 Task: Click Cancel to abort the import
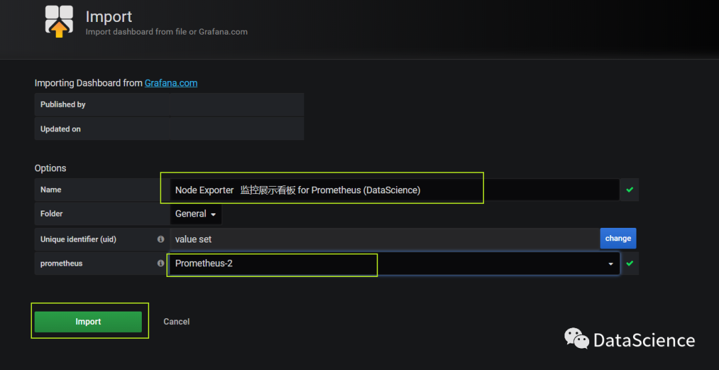click(176, 322)
